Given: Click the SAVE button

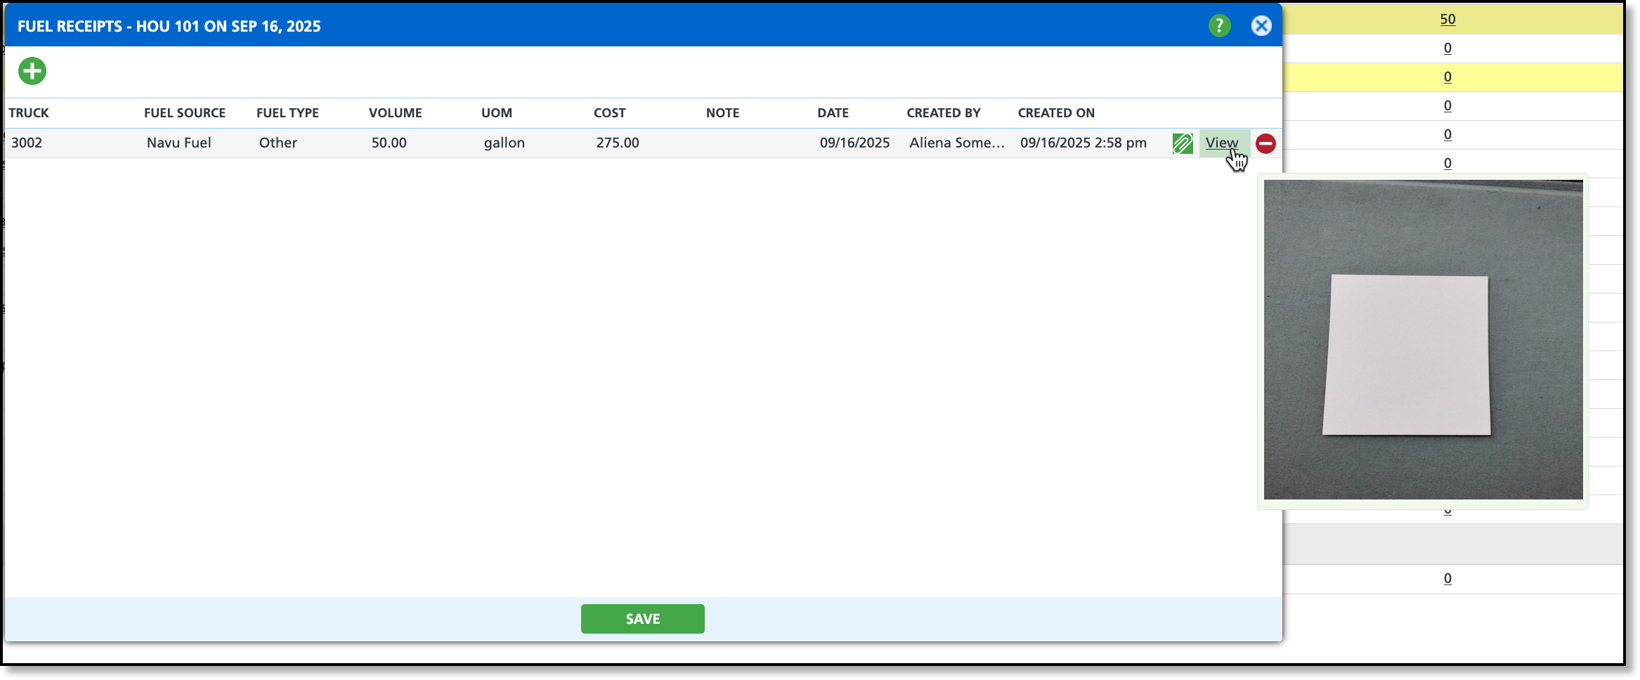Looking at the screenshot, I should tap(642, 619).
